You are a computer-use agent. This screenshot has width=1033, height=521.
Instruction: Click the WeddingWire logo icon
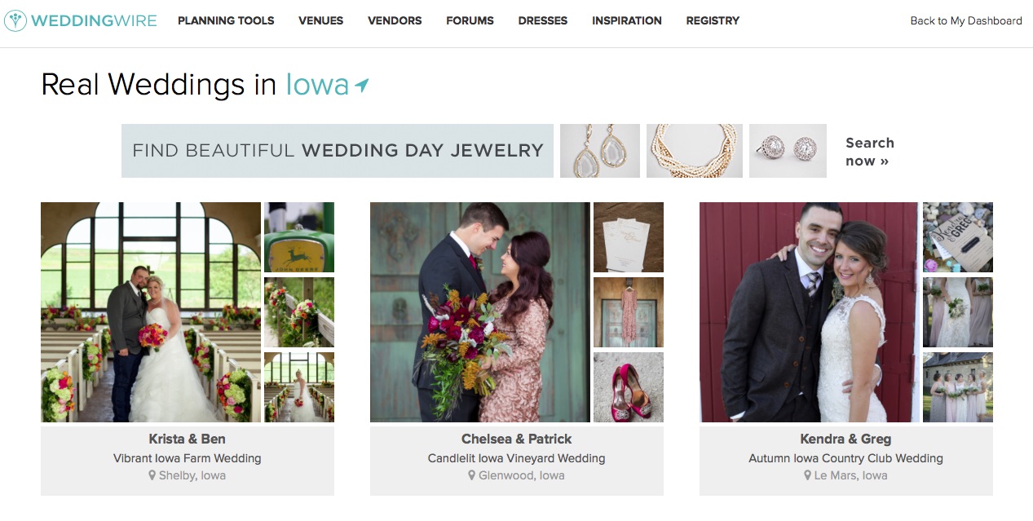pos(15,20)
